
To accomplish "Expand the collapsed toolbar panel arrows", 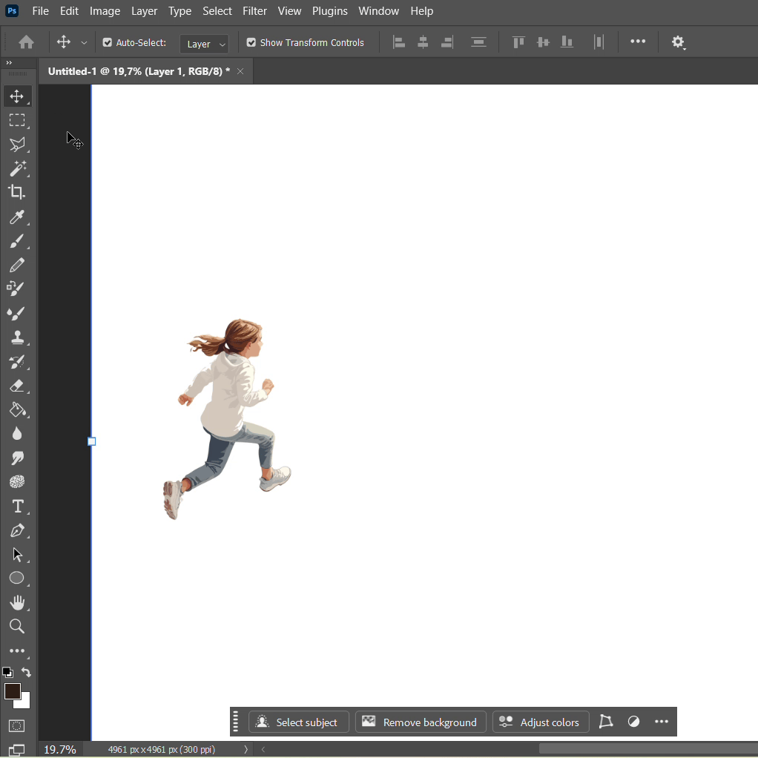I will pos(9,63).
